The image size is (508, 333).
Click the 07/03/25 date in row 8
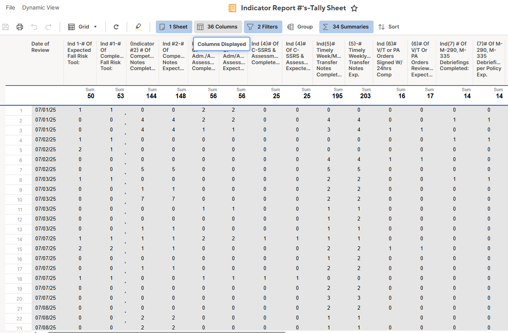(x=46, y=179)
